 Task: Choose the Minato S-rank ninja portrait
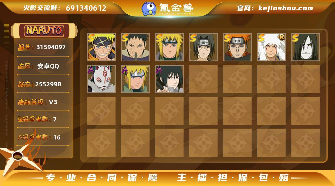point(169,47)
